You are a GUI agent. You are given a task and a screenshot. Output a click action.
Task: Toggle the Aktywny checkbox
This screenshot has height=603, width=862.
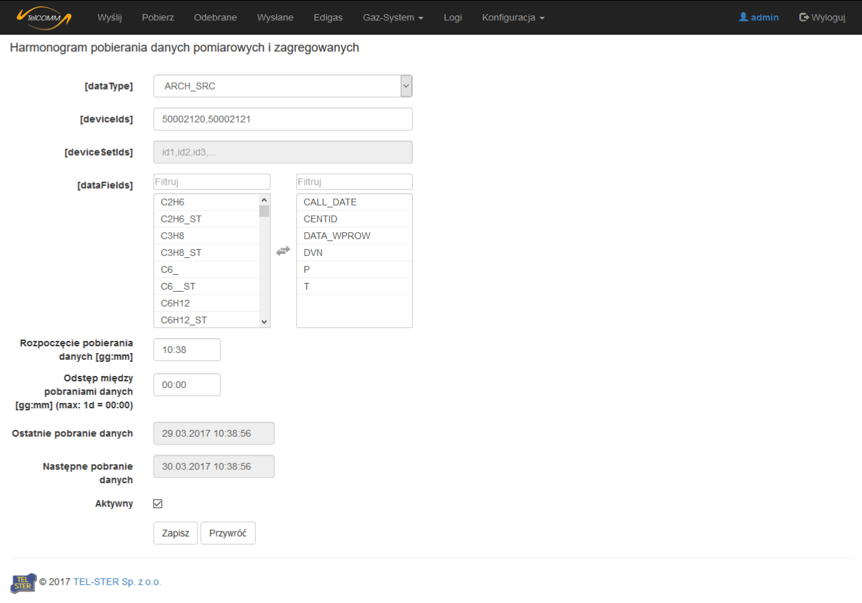tap(158, 503)
